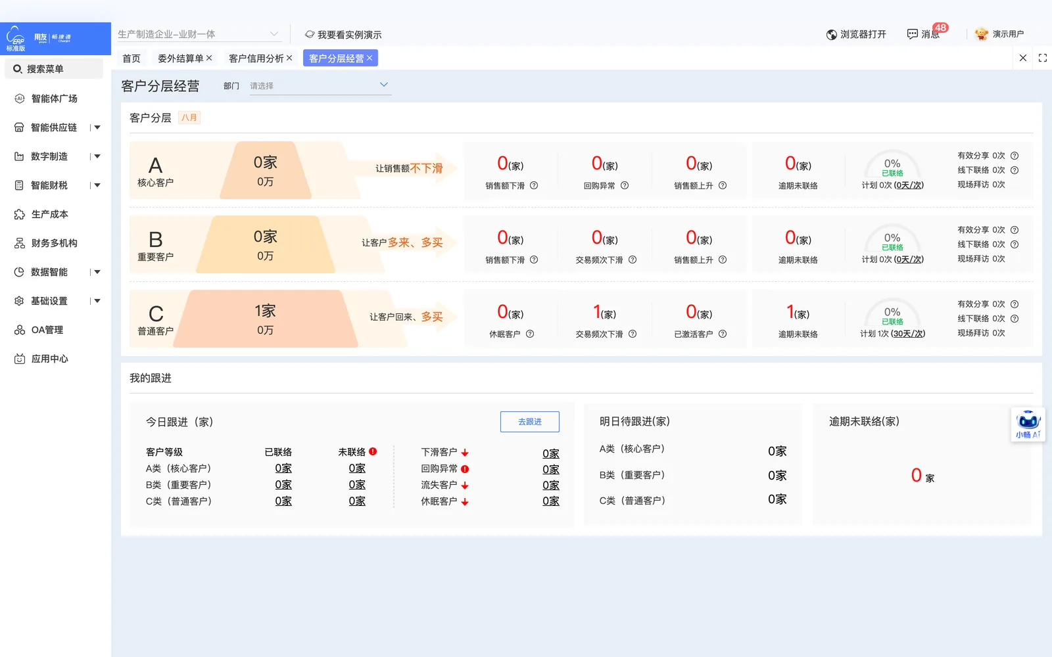The image size is (1052, 657).
Task: Click the 消息 notification icon
Action: click(x=912, y=34)
